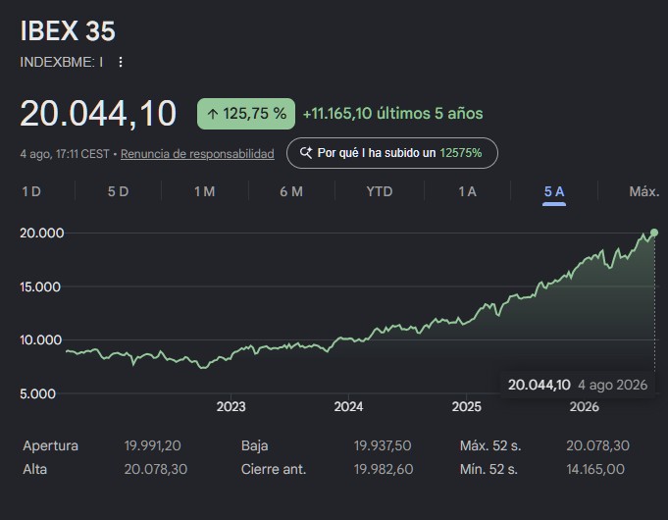Screen dimensions: 668x520
Task: Click the Máx. 52 s. label
Action: pyautogui.click(x=490, y=445)
